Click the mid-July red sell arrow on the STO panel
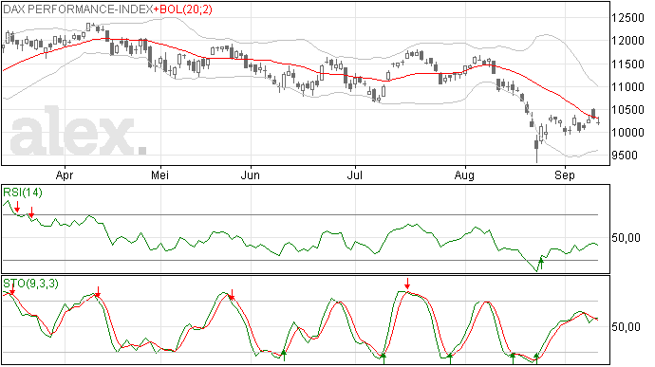This screenshot has height=367, width=655. (x=407, y=284)
